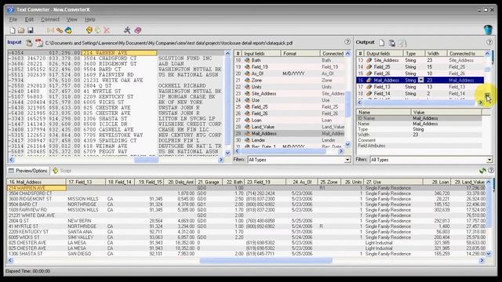Click the orange add-field toolbar icon
The height and width of the screenshot is (282, 502).
[x=89, y=31]
